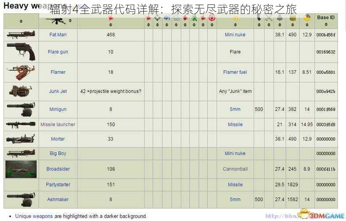
Task: Select the Base ID text 000fd11b
Action: (x=326, y=169)
